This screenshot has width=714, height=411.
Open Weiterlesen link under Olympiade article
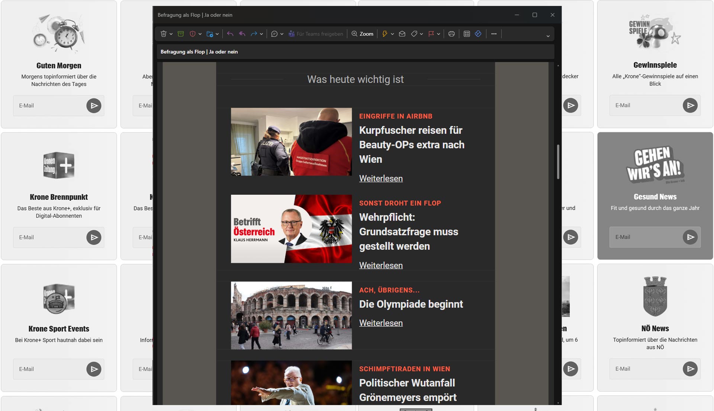click(381, 323)
